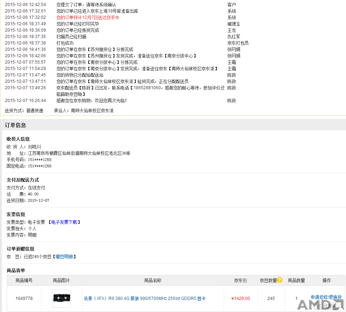Viewport: 346px width, 312px height.
Task: Click the 商品编号 column header
Action: [x=24, y=280]
